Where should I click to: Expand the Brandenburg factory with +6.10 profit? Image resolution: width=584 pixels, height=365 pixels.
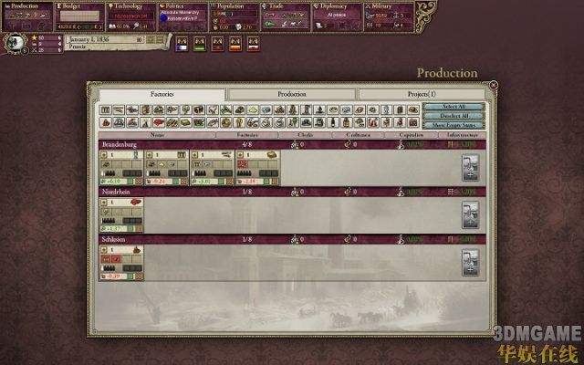103,155
